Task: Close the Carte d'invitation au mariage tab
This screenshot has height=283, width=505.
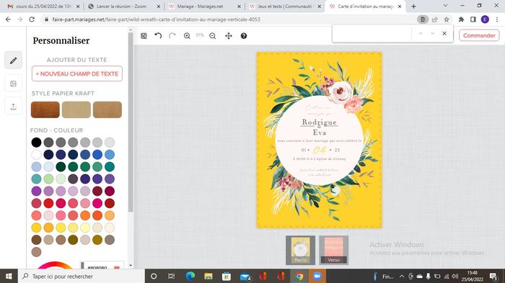Action: (x=400, y=6)
